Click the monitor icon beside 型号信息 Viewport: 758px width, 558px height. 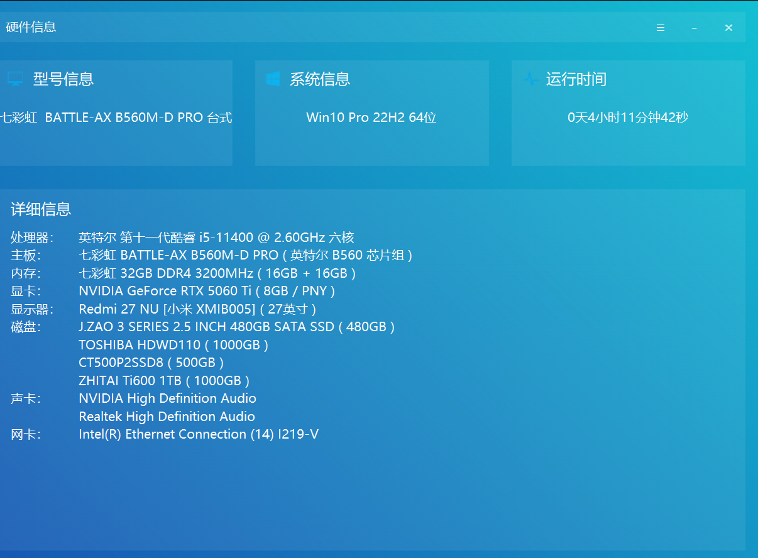(15, 79)
